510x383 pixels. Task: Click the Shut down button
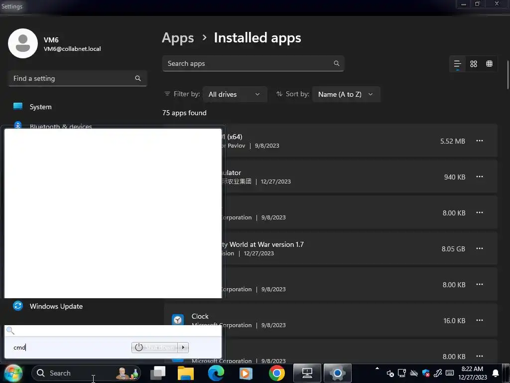tap(155, 348)
